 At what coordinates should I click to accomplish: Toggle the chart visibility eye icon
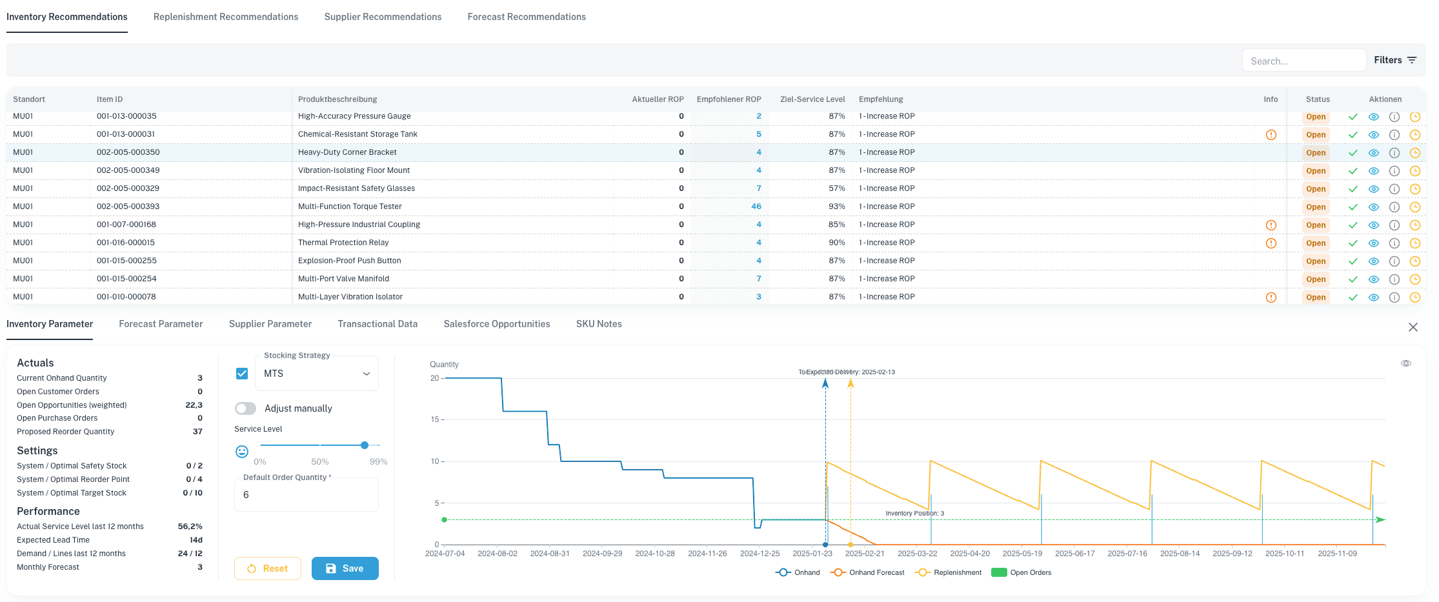click(x=1405, y=363)
